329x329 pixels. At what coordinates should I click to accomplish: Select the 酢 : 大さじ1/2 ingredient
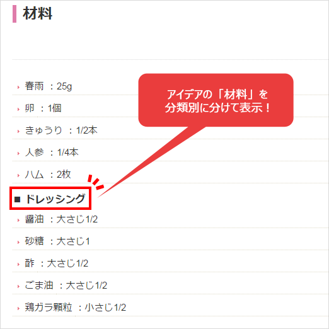(57, 263)
